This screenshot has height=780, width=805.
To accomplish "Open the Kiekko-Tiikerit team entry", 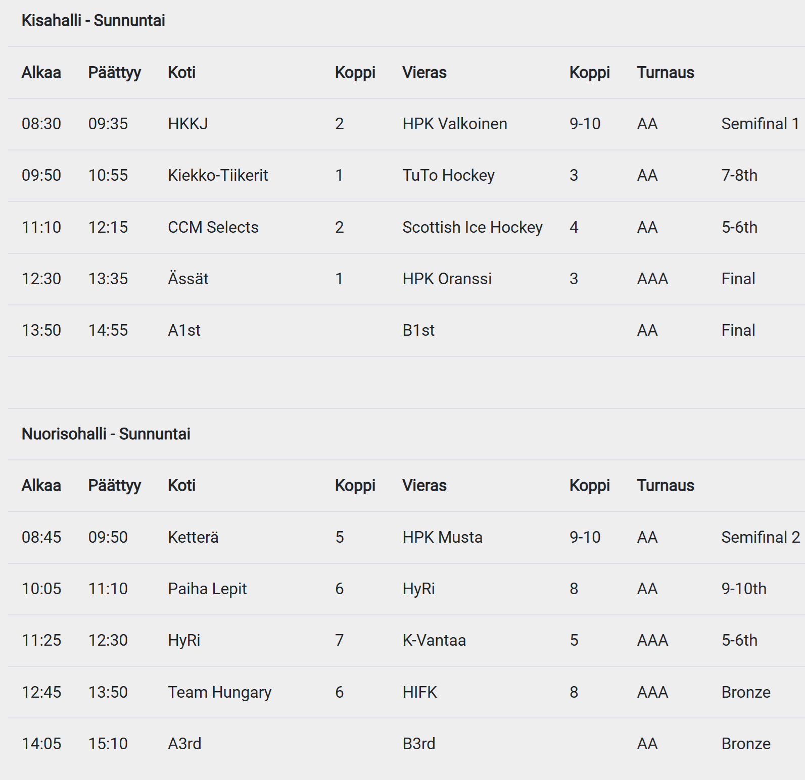I will click(217, 176).
